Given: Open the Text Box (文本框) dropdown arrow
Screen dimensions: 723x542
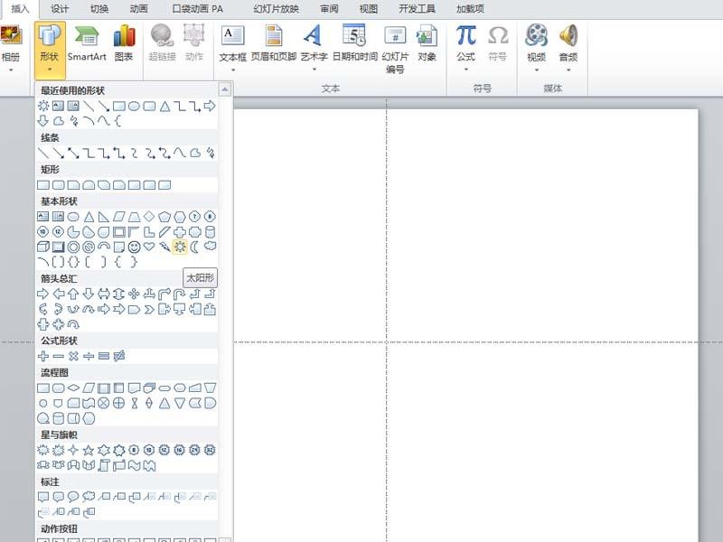Looking at the screenshot, I should click(x=233, y=70).
